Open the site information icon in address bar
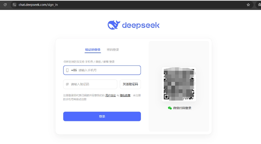The height and width of the screenshot is (144, 261). click(14, 5)
